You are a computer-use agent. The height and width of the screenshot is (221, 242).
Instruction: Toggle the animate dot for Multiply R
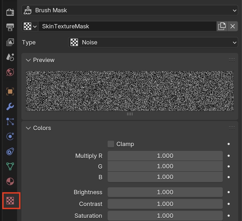229,156
